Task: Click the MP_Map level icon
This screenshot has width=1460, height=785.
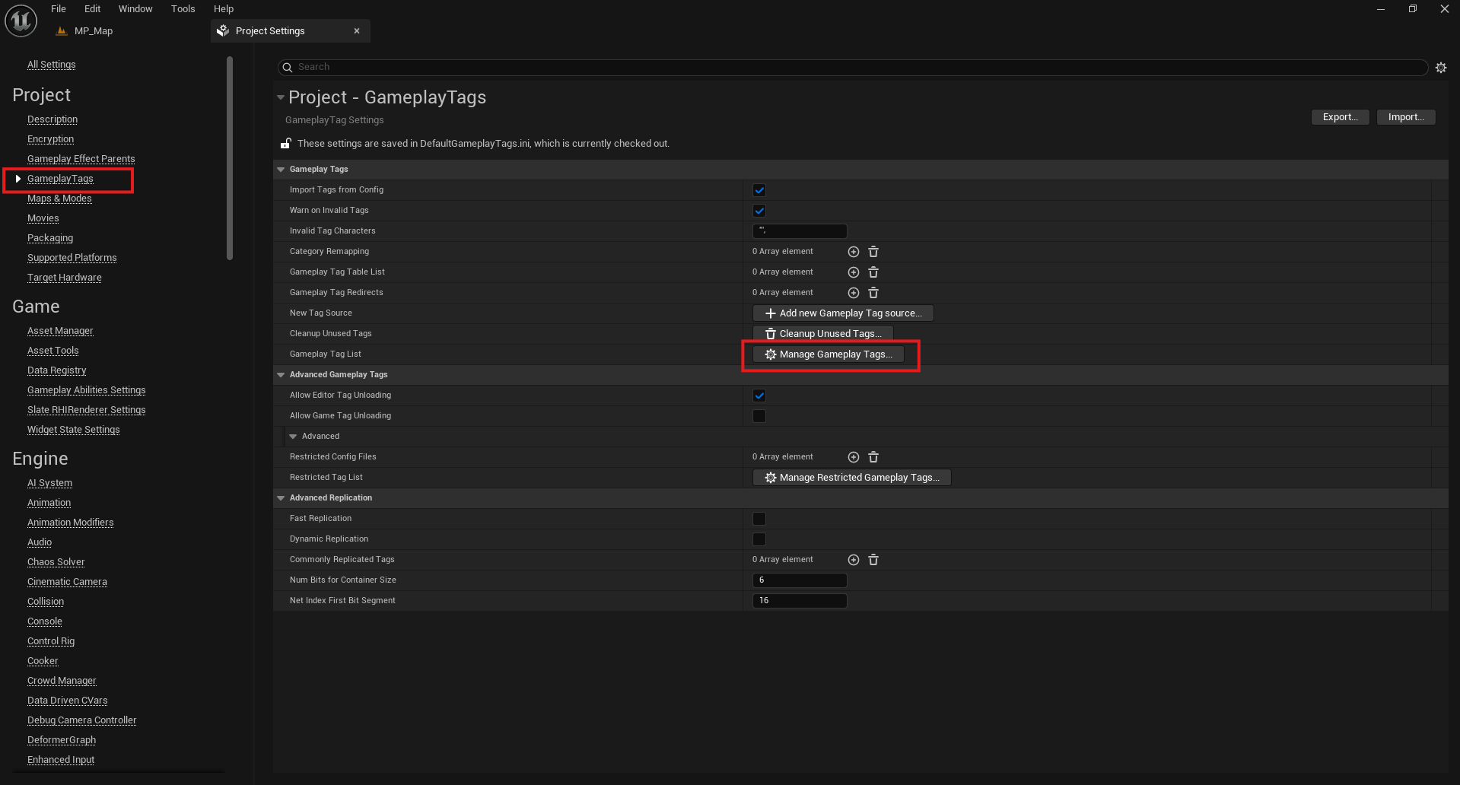Action: pos(62,31)
